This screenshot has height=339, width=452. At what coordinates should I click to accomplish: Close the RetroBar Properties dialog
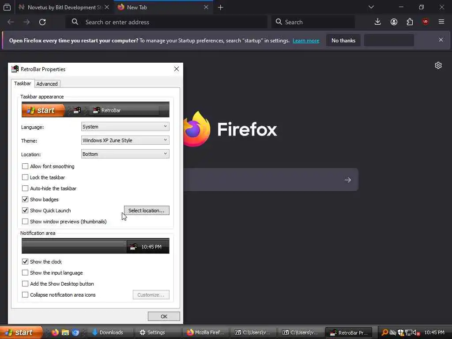tap(177, 69)
